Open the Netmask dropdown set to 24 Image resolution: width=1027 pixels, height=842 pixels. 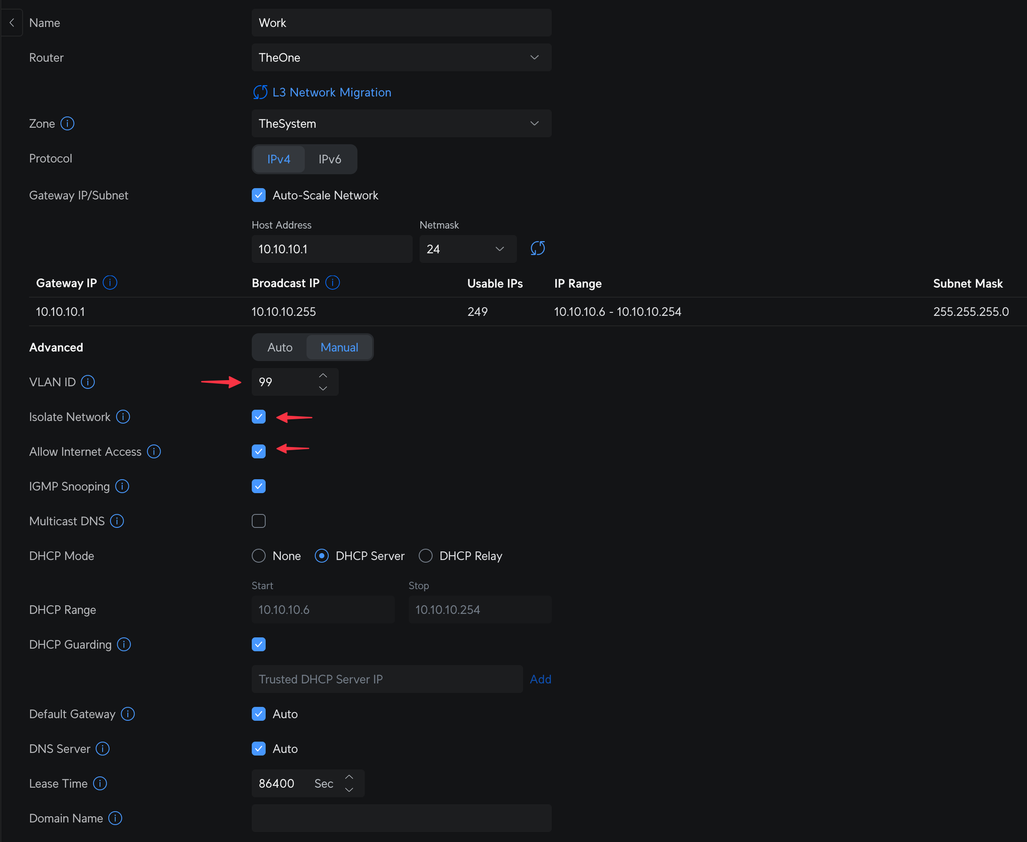tap(467, 249)
